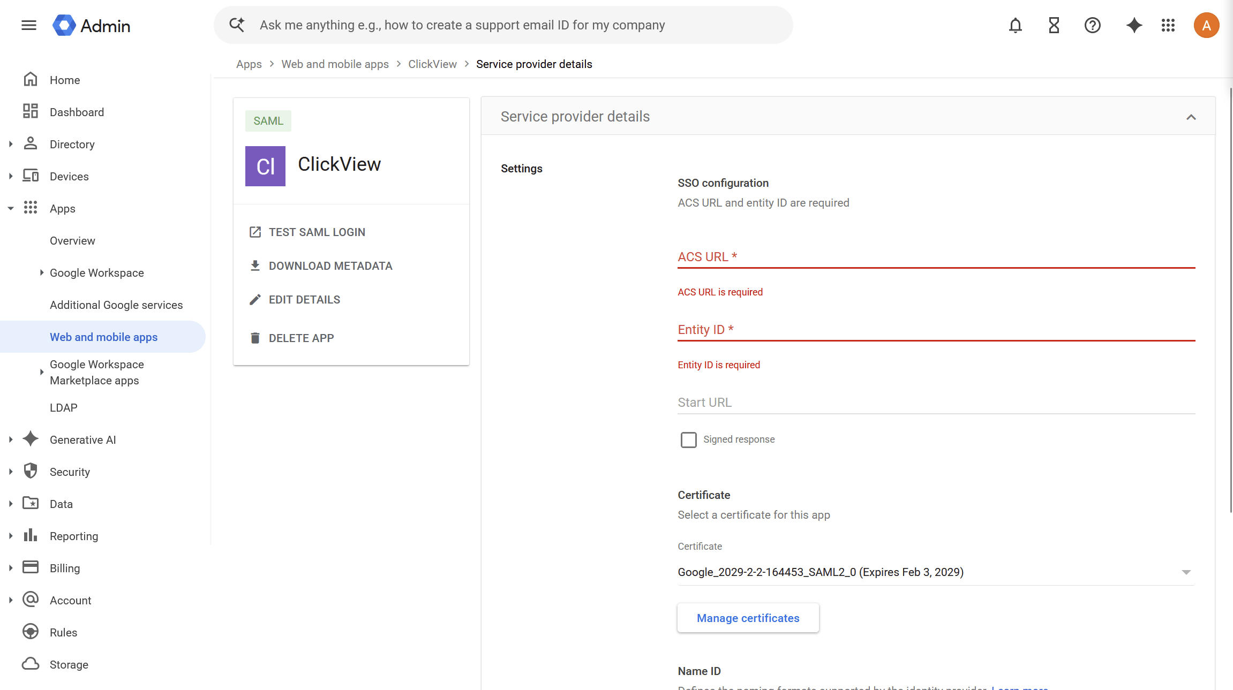Expand the Security section arrow
The width and height of the screenshot is (1233, 690).
click(11, 472)
